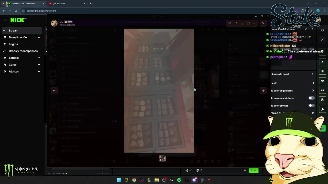Open the chat bubble icon in right sidebar

coord(323,81)
